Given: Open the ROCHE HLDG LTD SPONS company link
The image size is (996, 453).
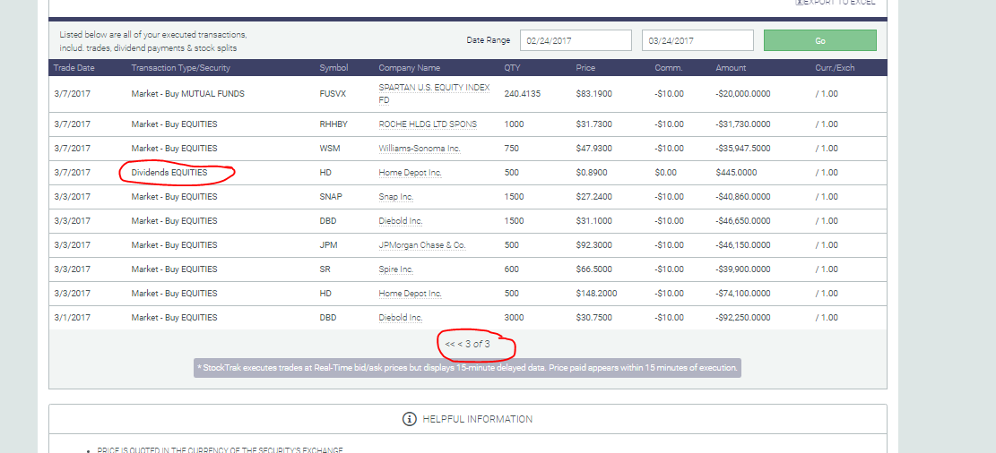Looking at the screenshot, I should pos(428,124).
